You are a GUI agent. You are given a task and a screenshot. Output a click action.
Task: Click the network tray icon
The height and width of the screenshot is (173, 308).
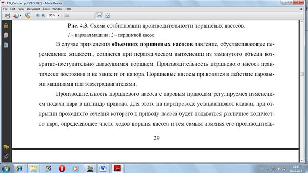[273, 169]
